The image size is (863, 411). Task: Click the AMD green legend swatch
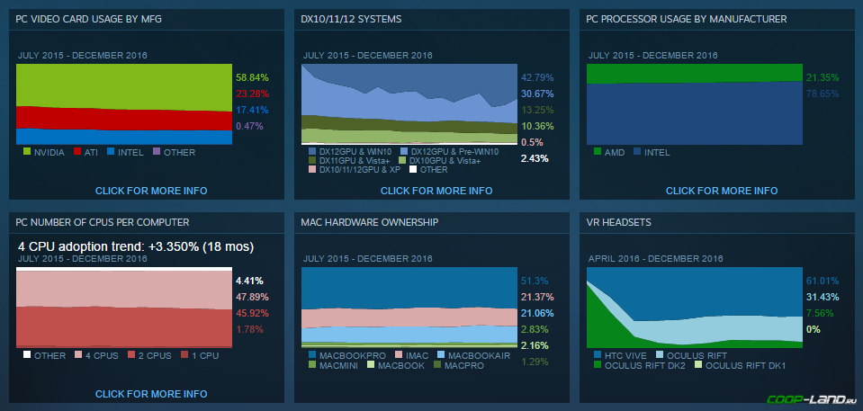pyautogui.click(x=598, y=152)
